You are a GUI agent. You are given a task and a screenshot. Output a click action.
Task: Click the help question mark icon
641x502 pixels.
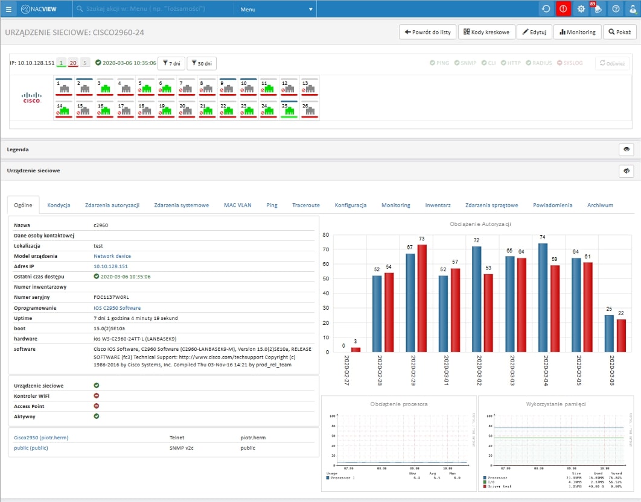[x=615, y=9]
